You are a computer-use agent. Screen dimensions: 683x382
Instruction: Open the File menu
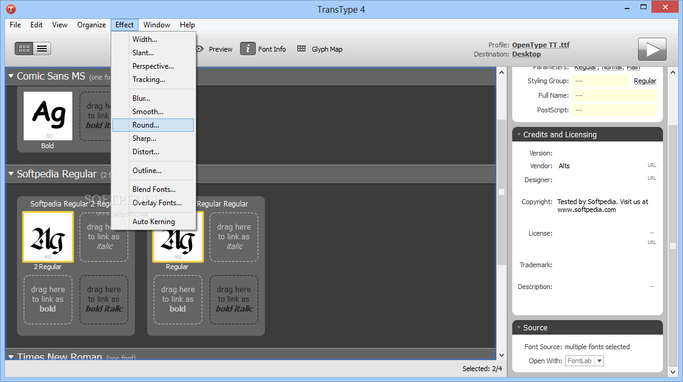(x=15, y=25)
